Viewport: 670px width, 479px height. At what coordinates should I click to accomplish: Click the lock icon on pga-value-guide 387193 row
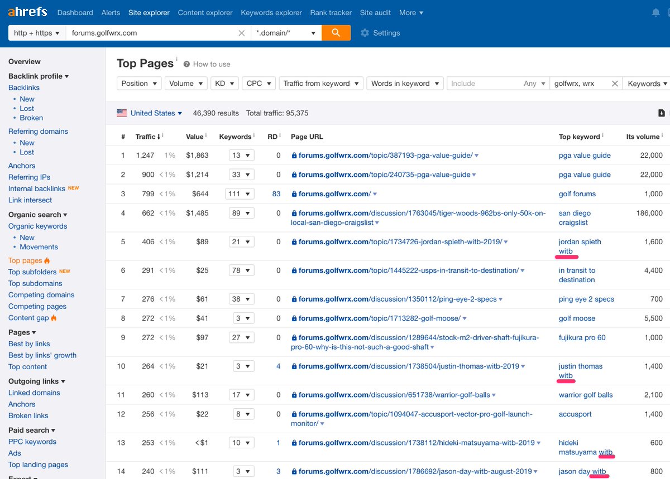pyautogui.click(x=294, y=156)
